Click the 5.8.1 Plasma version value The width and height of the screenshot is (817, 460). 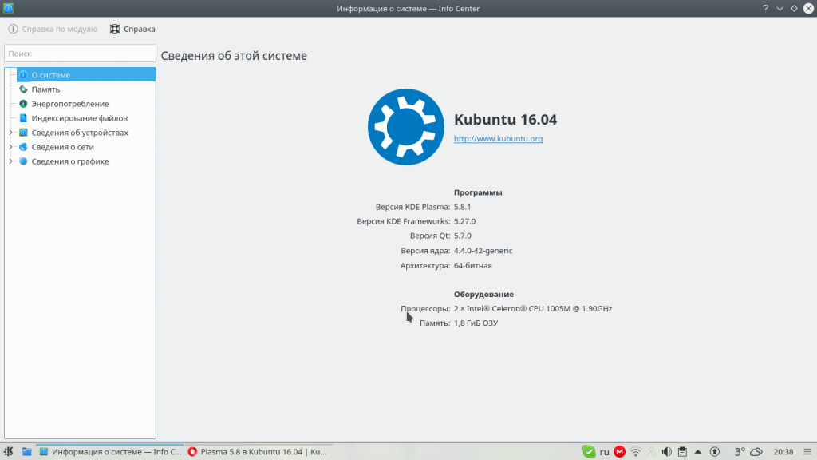pos(462,207)
